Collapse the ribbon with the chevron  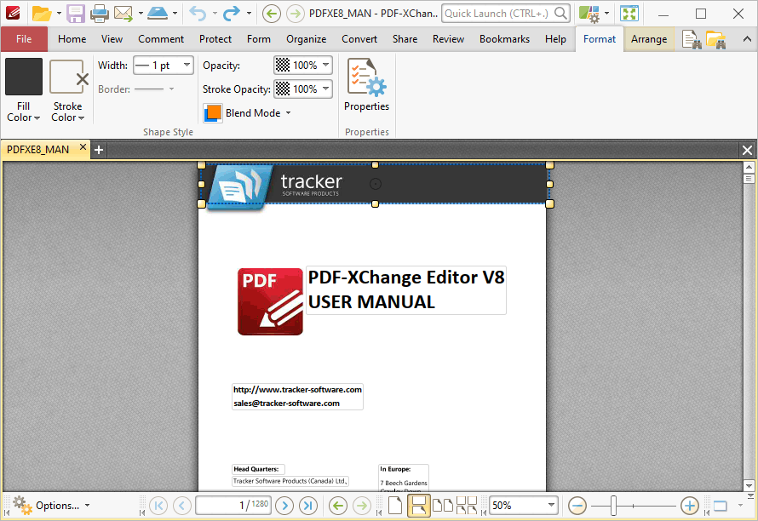[x=747, y=39]
